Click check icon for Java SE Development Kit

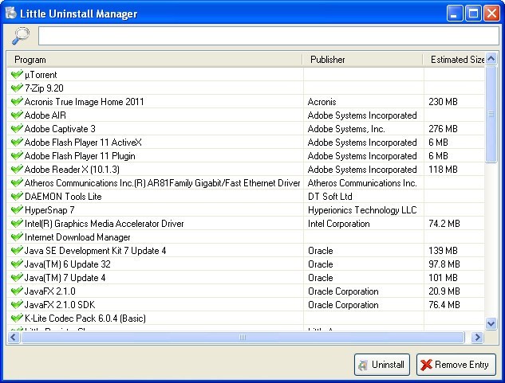click(x=17, y=251)
